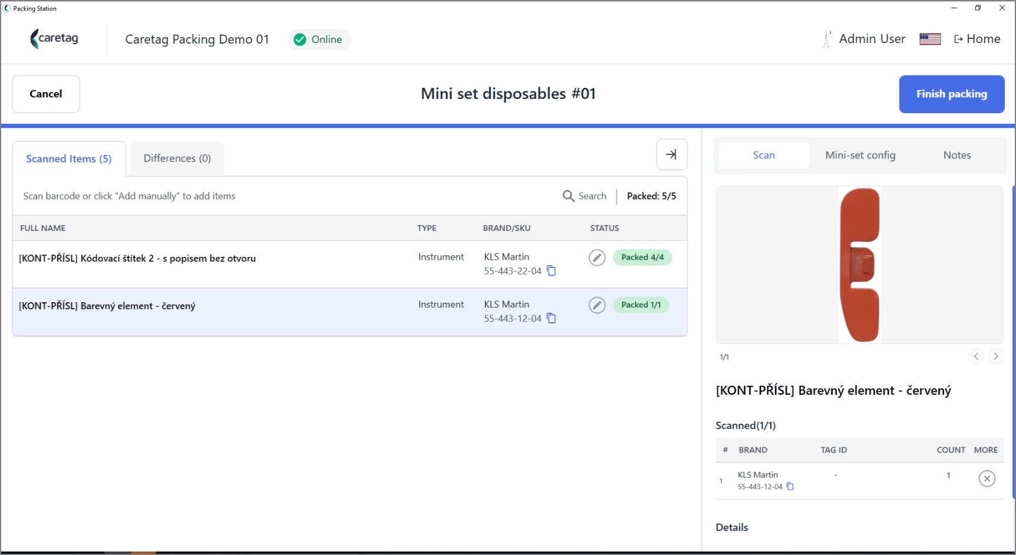This screenshot has height=555, width=1016.
Task: Click the red element product image
Action: (860, 265)
